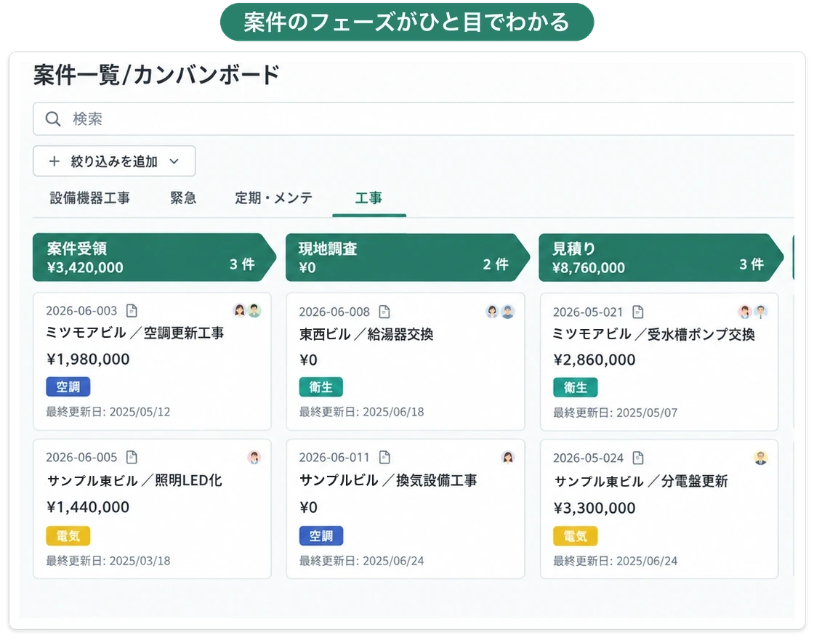Click 電気 tag on 分電盤更新 card

575,536
